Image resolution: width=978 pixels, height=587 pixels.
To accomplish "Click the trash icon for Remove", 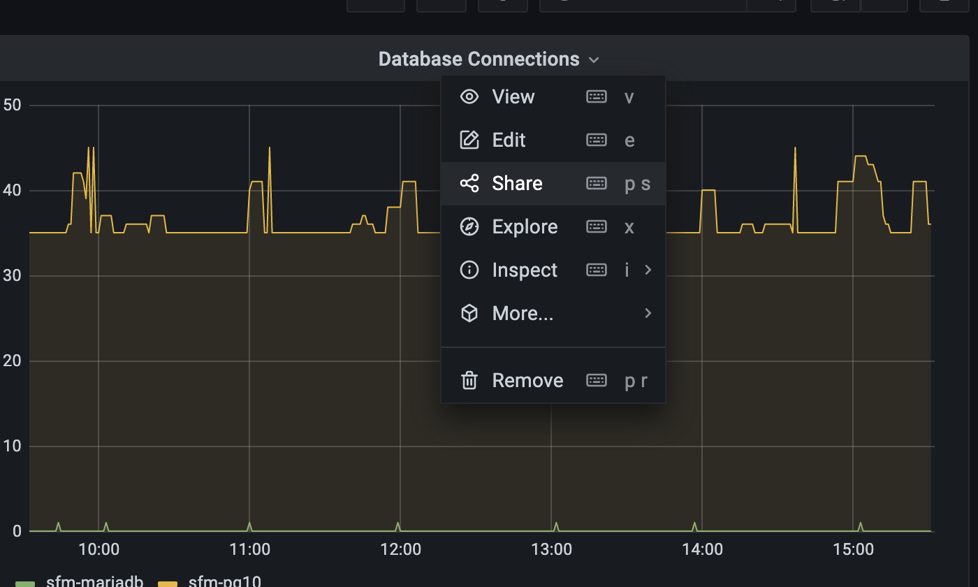I will pos(469,380).
